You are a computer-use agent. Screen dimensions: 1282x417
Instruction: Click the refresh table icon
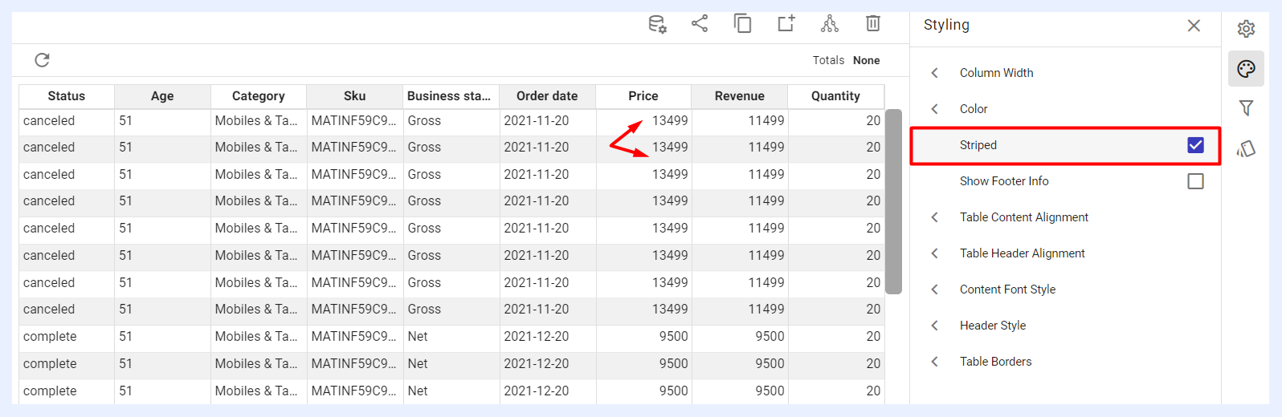coord(43,60)
